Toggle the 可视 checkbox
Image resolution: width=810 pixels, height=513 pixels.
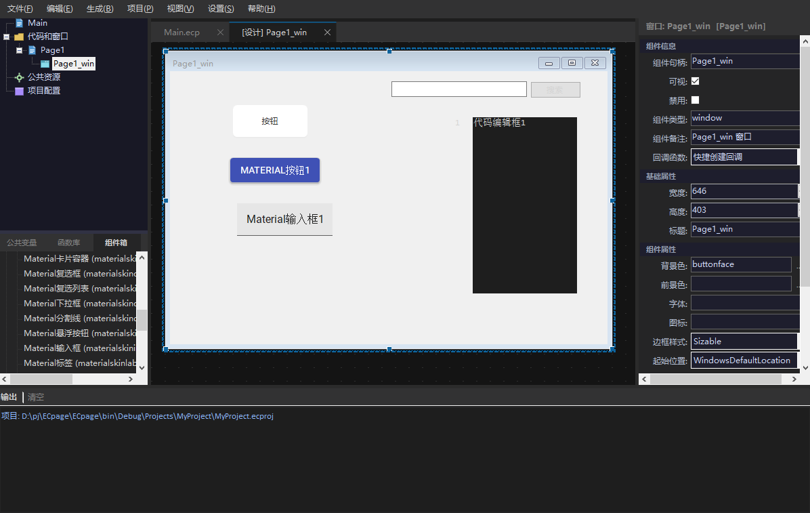pos(696,81)
